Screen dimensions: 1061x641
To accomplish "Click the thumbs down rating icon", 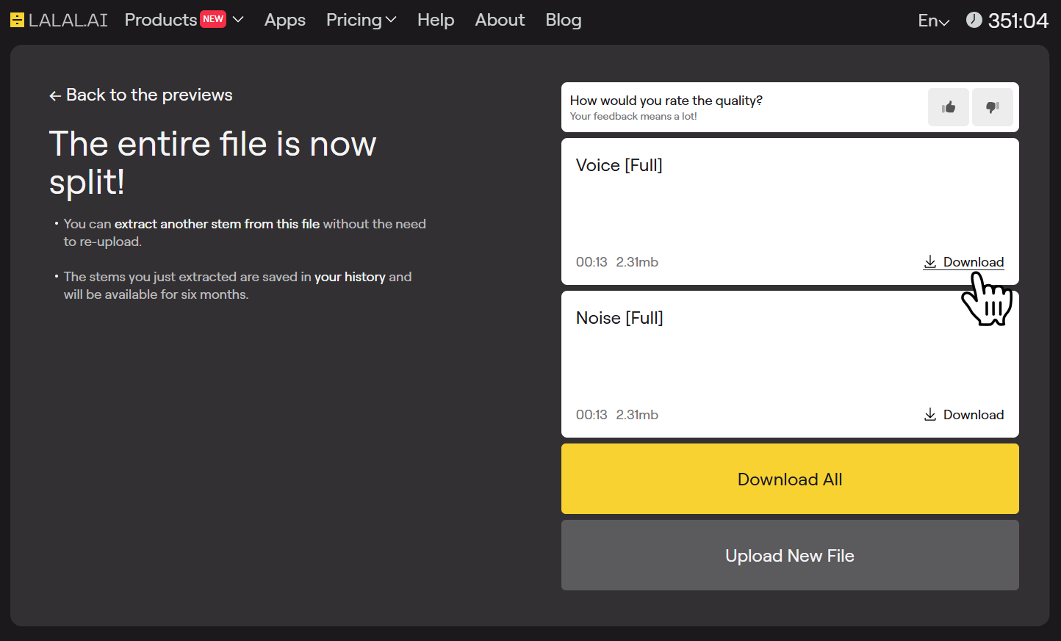I will click(992, 107).
